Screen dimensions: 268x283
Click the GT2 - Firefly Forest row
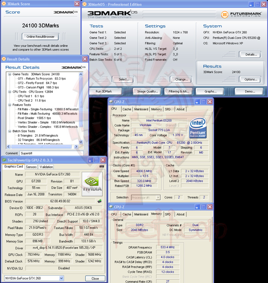click(x=37, y=83)
